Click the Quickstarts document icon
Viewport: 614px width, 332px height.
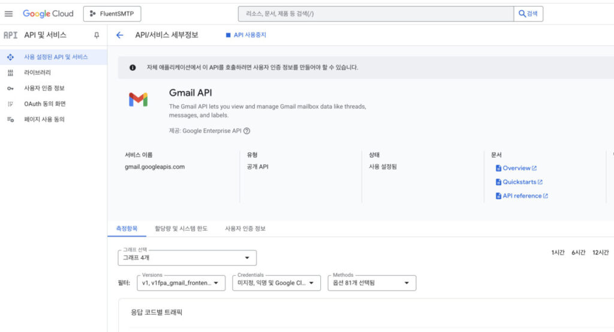point(498,182)
